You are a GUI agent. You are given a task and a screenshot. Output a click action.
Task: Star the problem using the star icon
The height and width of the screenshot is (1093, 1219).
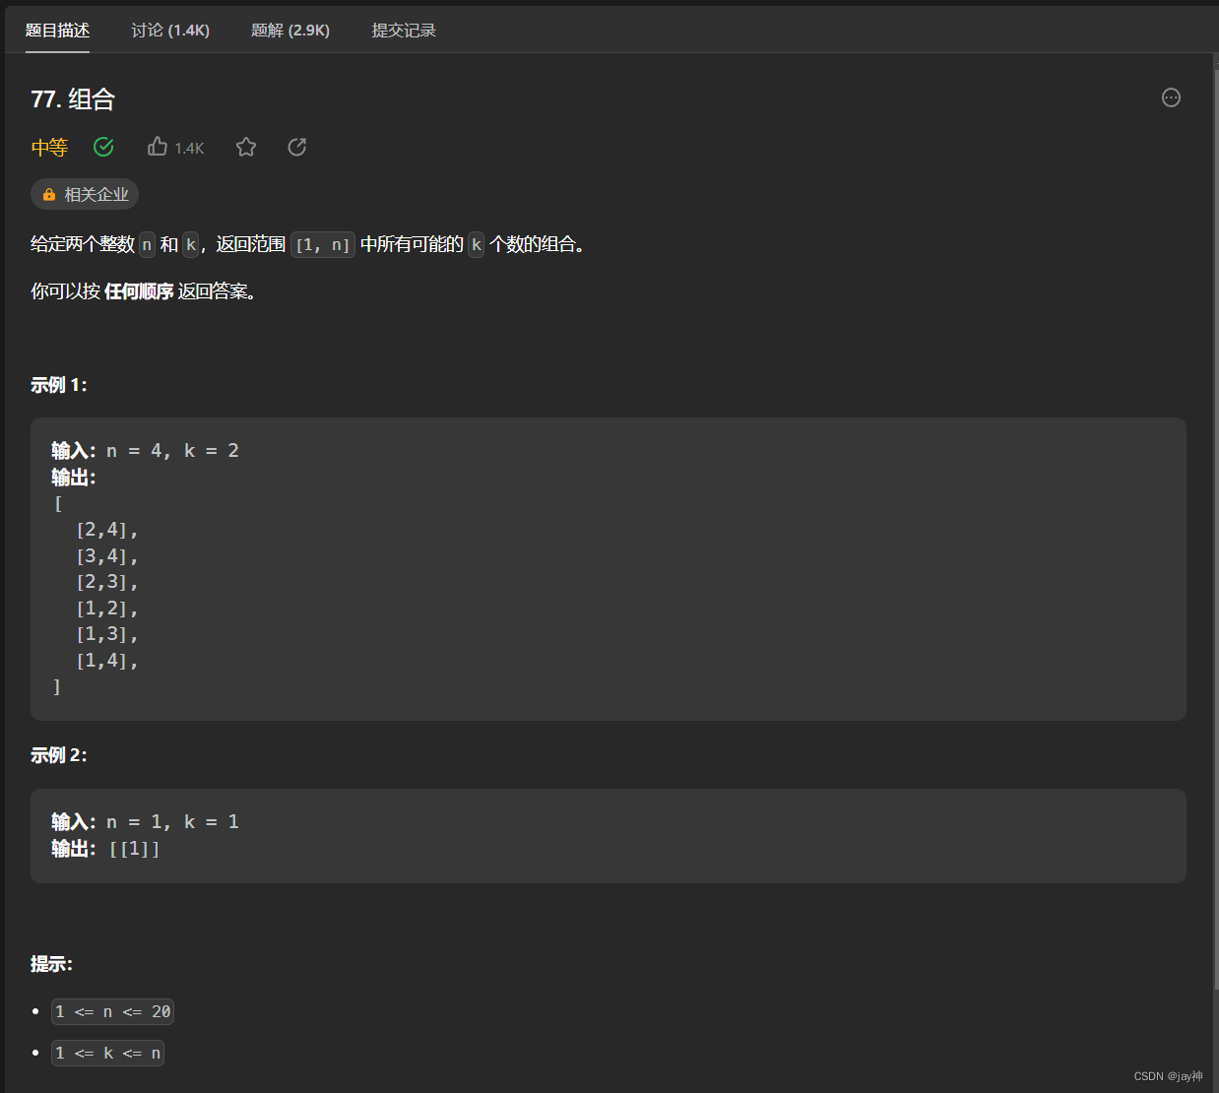tap(245, 147)
